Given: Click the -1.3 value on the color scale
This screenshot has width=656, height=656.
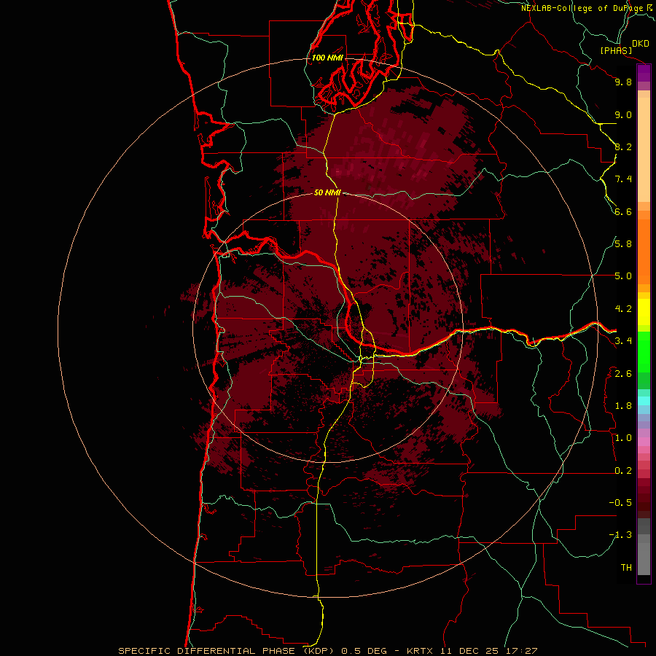Looking at the screenshot, I should tap(620, 535).
